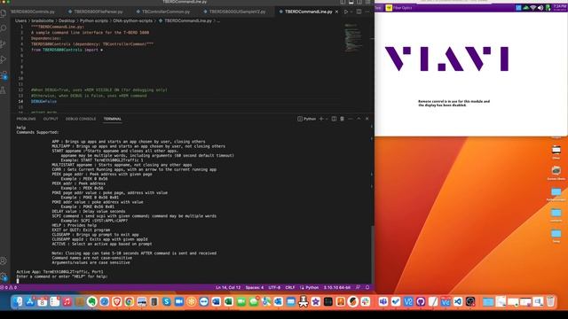Screen dimensions: 568x319
Task: Split the editor to the right
Action: [x=359, y=12]
